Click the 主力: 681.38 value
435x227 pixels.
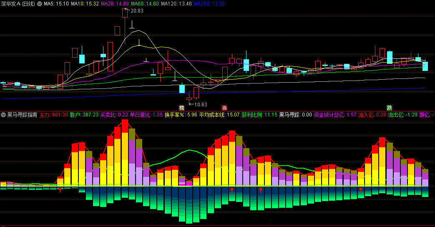coord(54,115)
